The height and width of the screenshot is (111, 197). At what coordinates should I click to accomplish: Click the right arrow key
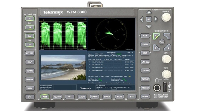[156, 19]
